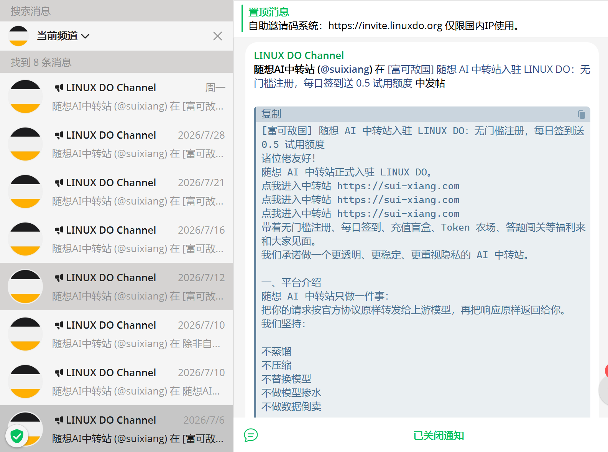The width and height of the screenshot is (608, 452).
Task: Click the megaphone icon in the 2026/7/12 result
Action: coord(59,278)
